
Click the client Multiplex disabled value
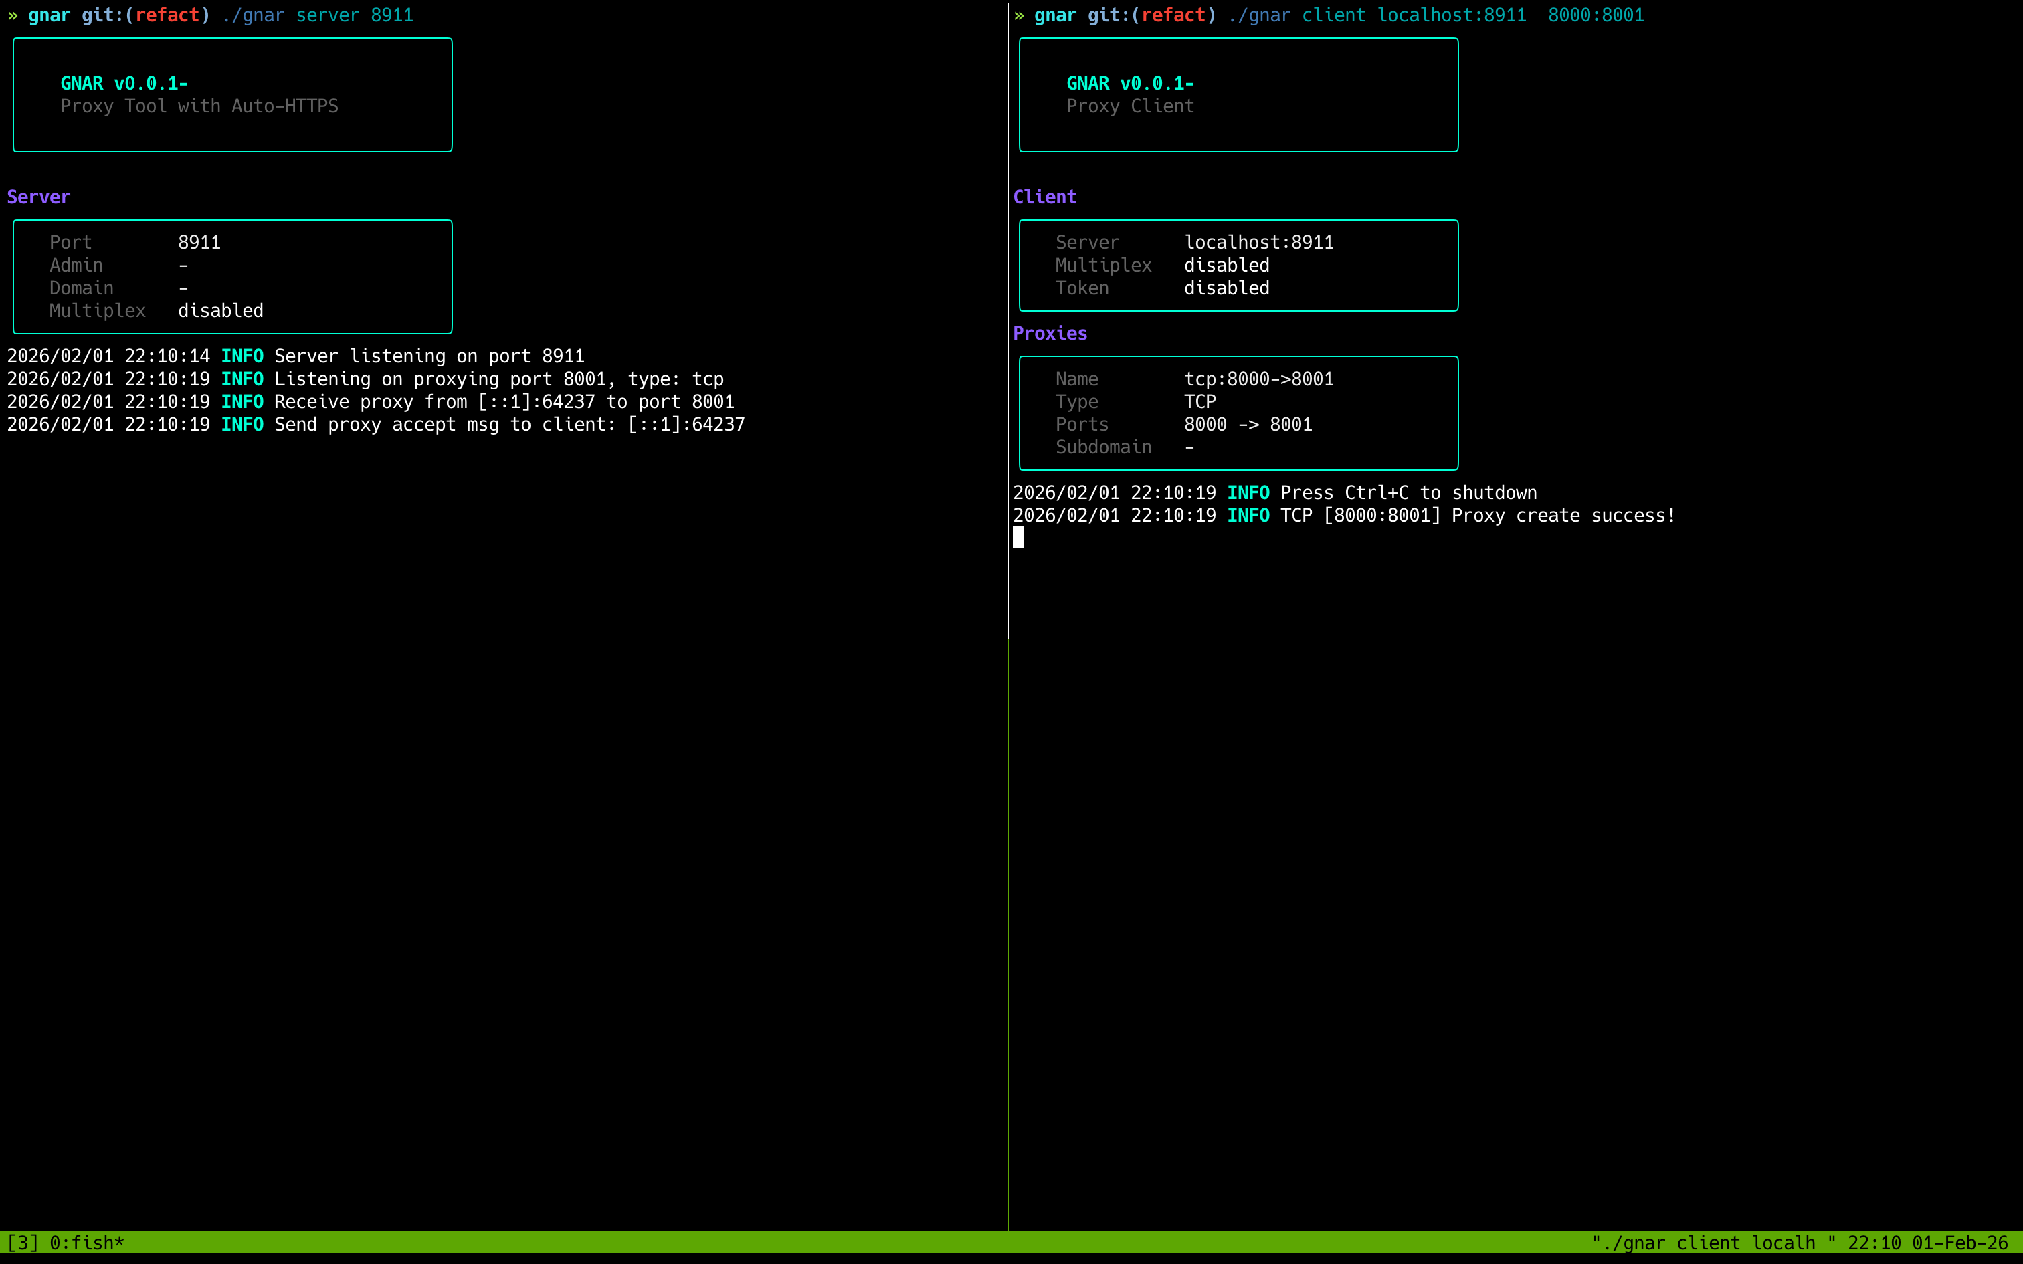pos(1226,265)
